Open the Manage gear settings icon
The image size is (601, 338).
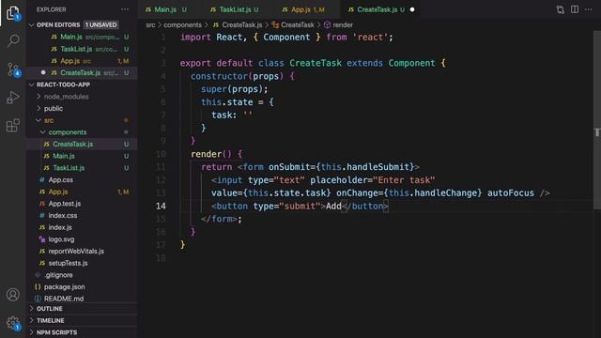pyautogui.click(x=12, y=323)
